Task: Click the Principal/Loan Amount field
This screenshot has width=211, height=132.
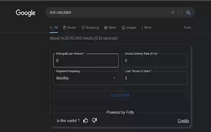Action: 86,60
